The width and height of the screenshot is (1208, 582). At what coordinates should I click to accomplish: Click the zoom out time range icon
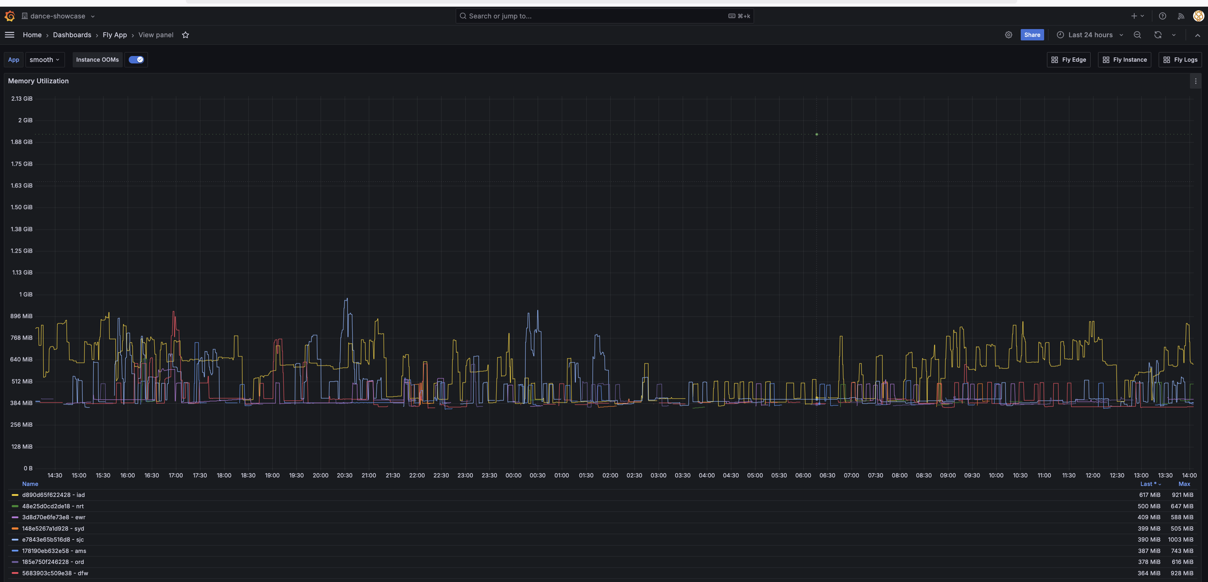pyautogui.click(x=1138, y=35)
